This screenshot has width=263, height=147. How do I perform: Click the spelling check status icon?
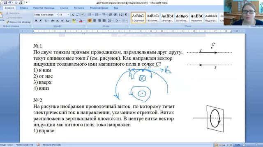38,145
